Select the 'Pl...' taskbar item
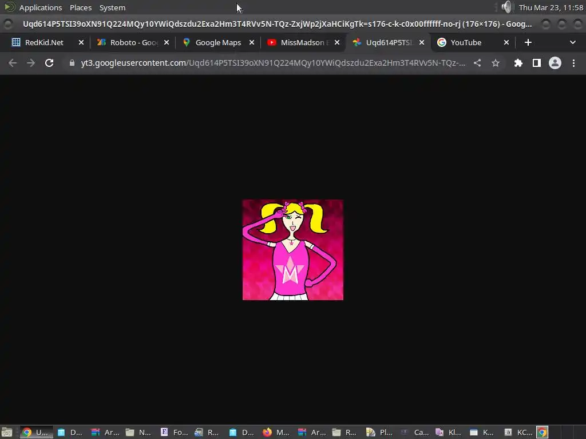The width and height of the screenshot is (586, 439). [380, 432]
